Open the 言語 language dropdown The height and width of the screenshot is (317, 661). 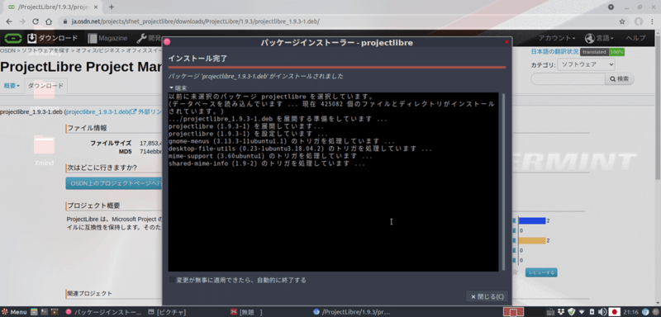(x=599, y=38)
